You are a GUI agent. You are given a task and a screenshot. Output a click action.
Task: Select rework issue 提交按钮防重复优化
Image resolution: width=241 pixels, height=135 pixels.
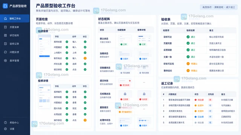(x=177, y=117)
